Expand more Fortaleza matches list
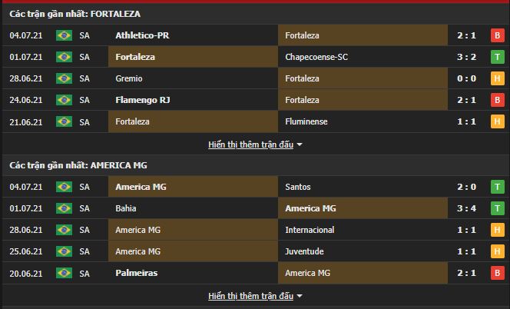Screen dimensions: 510x309 click(255, 145)
